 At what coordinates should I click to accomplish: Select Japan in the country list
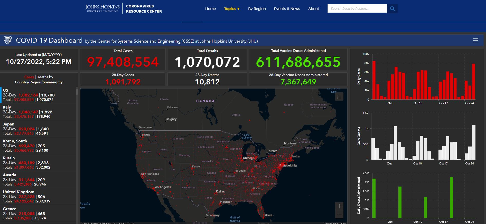pyautogui.click(x=38, y=129)
